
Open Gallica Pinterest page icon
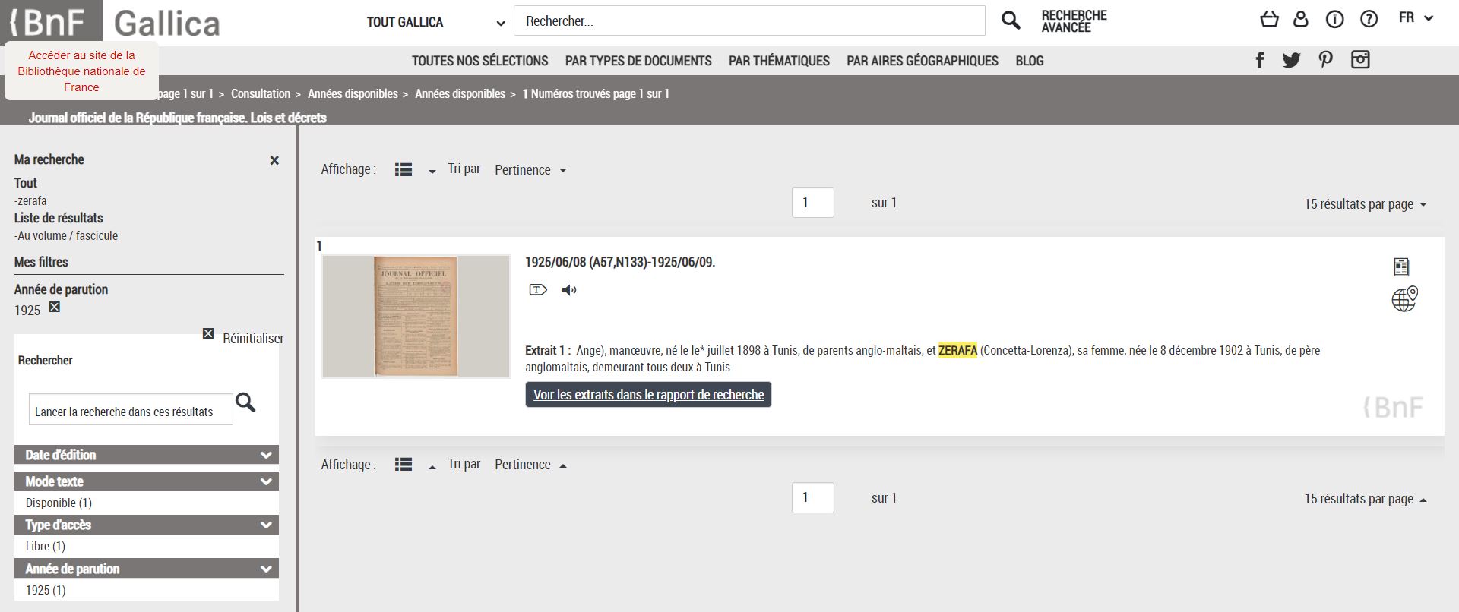point(1325,60)
